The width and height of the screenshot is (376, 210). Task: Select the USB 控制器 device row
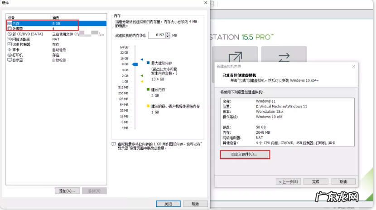(57, 44)
